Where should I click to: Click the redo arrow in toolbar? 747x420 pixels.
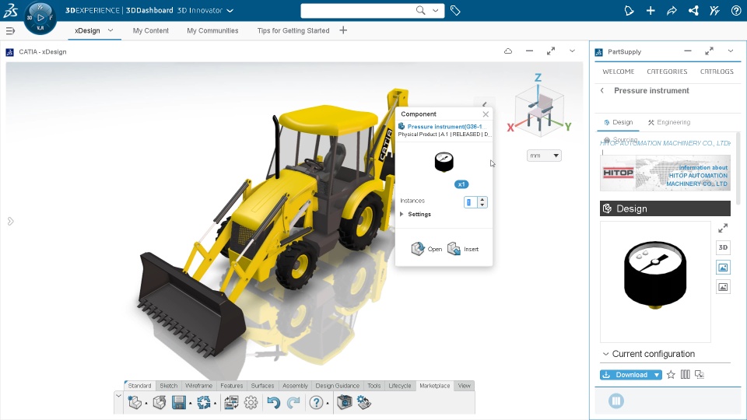[293, 403]
